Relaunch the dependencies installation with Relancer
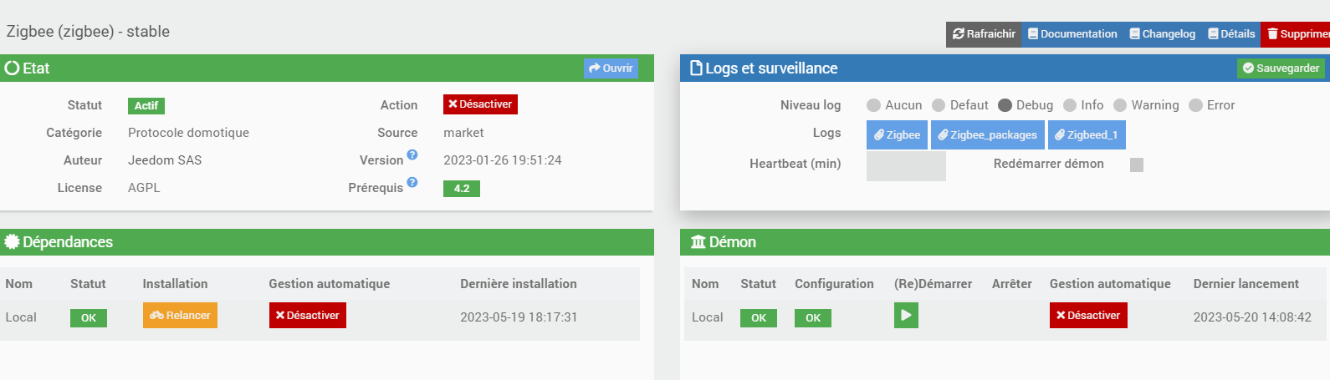Viewport: 1330px width, 380px height. pyautogui.click(x=180, y=316)
